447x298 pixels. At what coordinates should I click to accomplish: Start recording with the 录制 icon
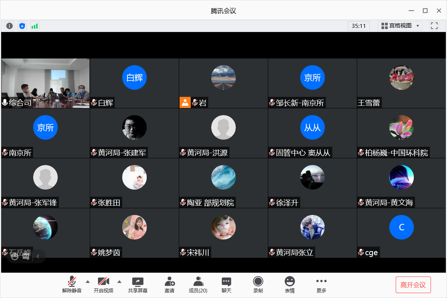pos(258,285)
